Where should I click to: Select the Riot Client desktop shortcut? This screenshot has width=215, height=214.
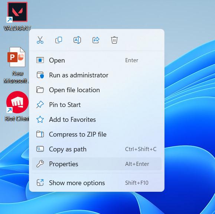pyautogui.click(x=17, y=106)
